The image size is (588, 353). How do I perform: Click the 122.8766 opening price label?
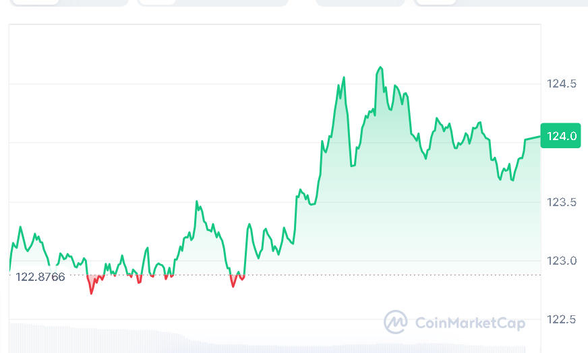(x=40, y=277)
